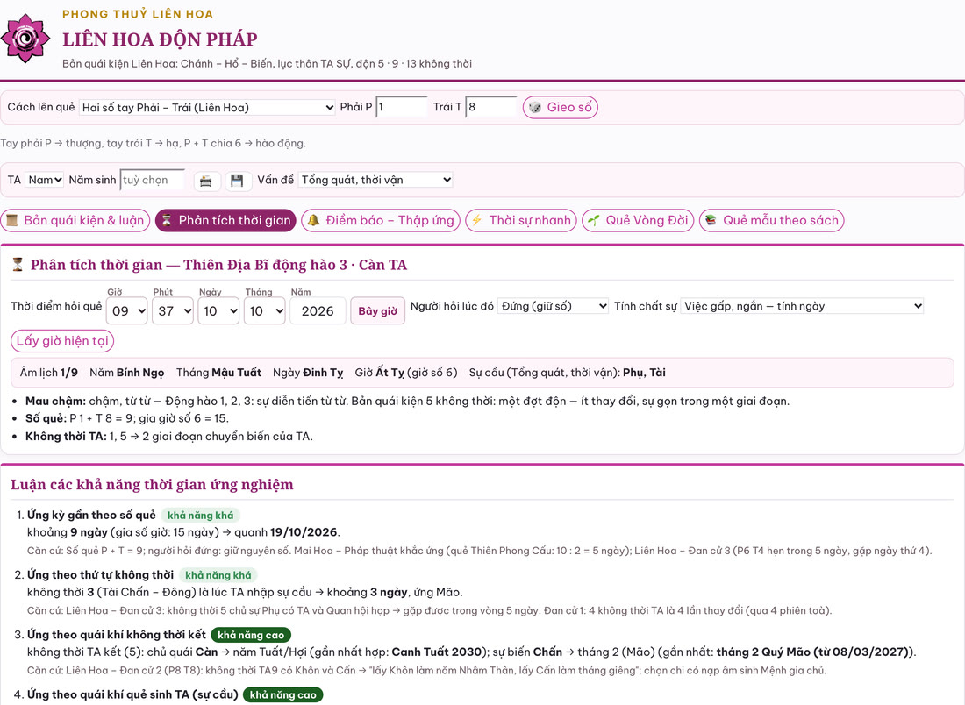Click the 'Âm lịch 1/9' lunar date text
This screenshot has height=705, width=965.
click(48, 372)
